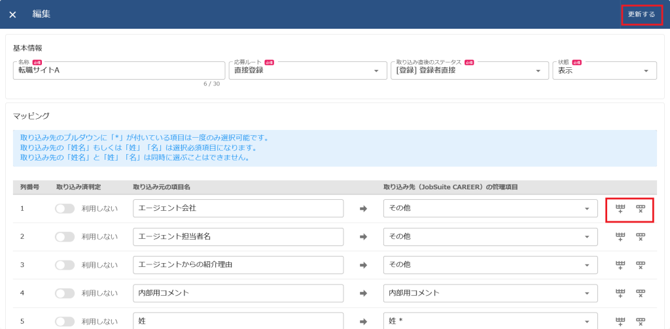Click the 名称 field containing 転職サイトA
Viewport: 670px width, 329px height.
point(118,70)
